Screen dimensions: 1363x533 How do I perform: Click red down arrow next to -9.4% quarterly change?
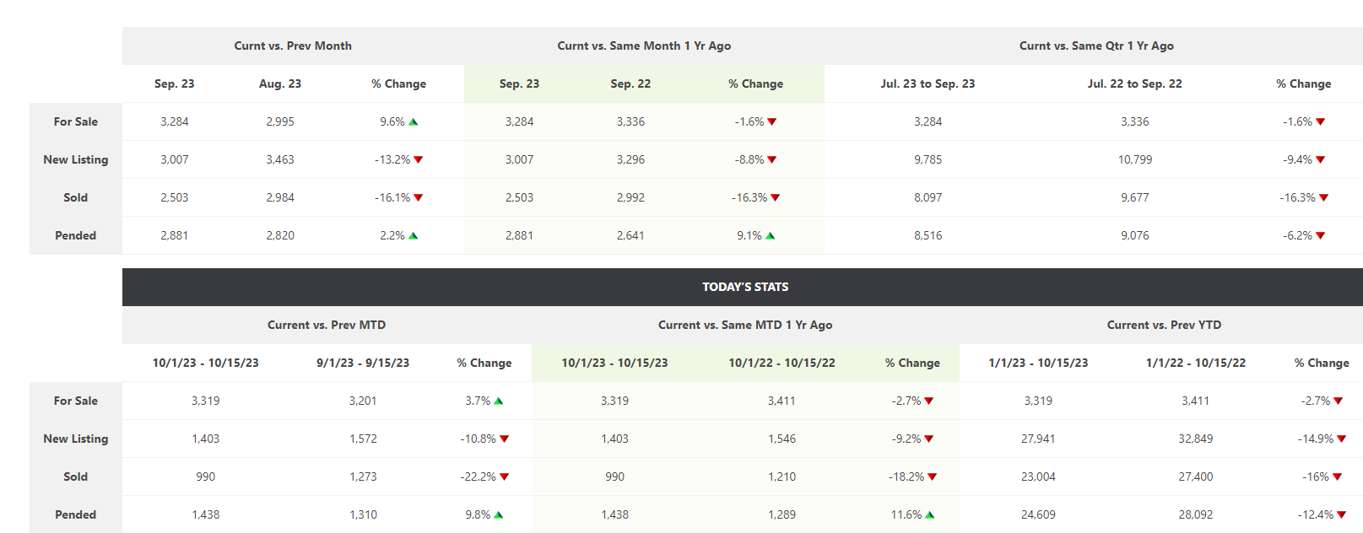tap(1321, 159)
